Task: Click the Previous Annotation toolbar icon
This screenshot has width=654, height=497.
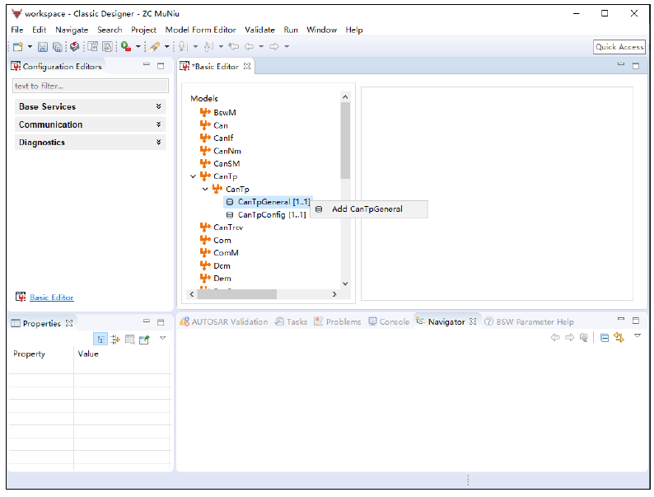Action: point(209,47)
